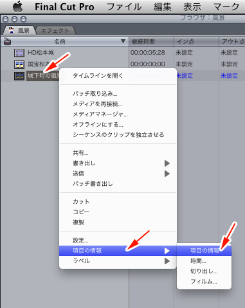Click the clapperboard icon in the column header
245x308 pixels.
8,41
